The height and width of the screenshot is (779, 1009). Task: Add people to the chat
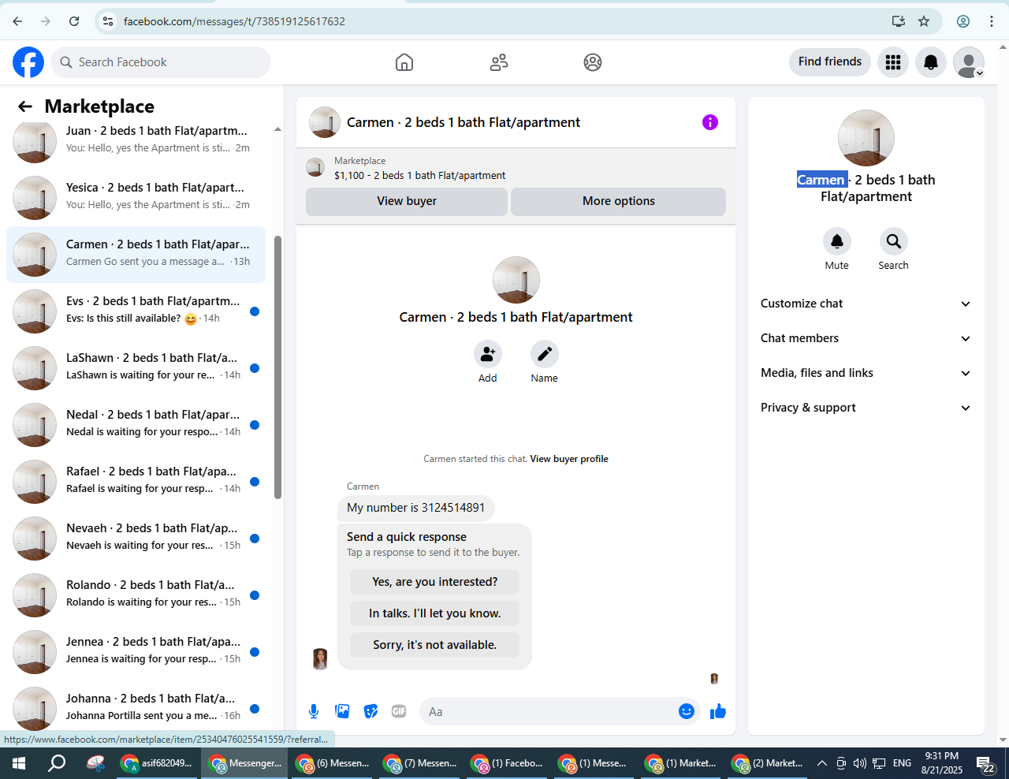(x=488, y=354)
